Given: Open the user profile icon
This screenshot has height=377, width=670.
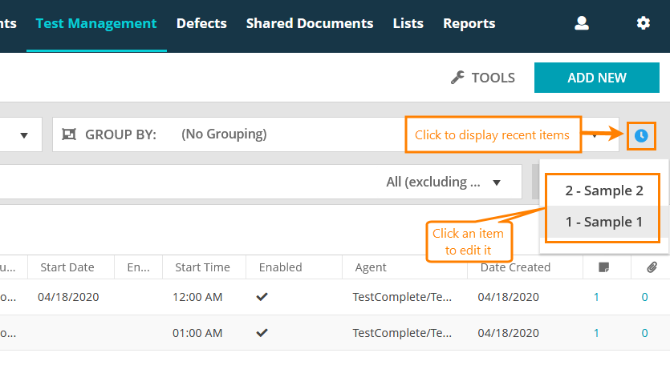Looking at the screenshot, I should click(x=582, y=23).
